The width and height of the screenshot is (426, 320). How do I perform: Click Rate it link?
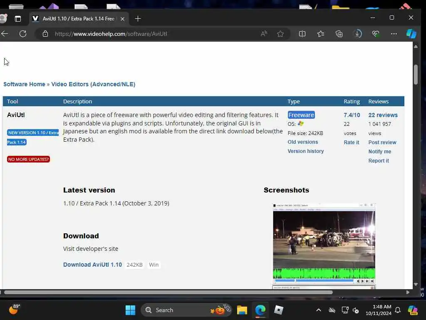[351, 142]
